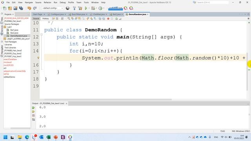Switch to the Start Page tab

pyautogui.click(x=38, y=14)
